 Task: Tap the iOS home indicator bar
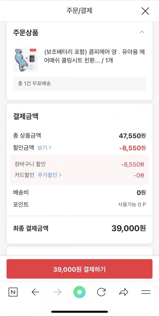click(79, 312)
